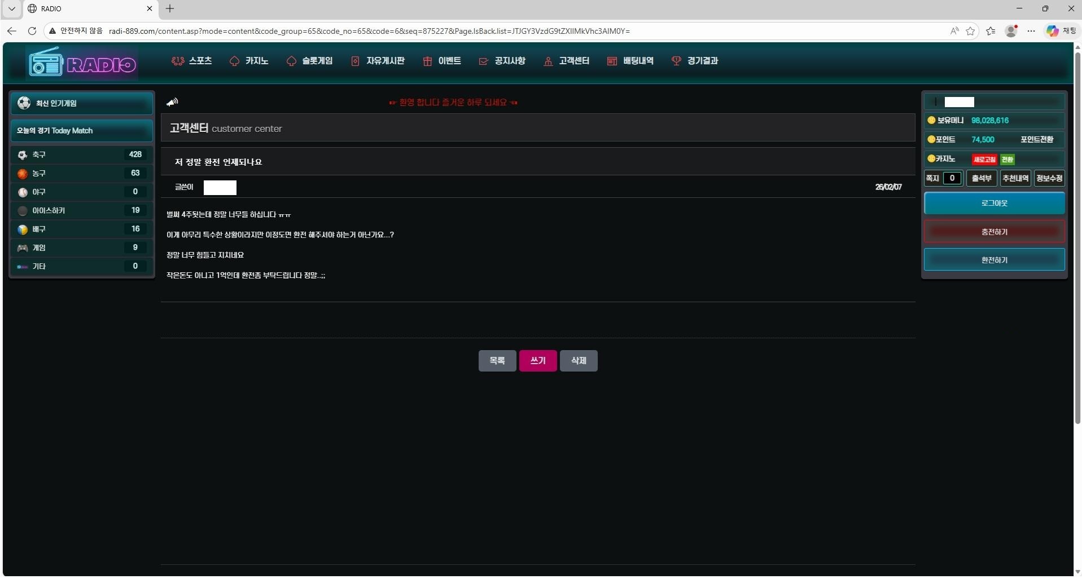
Task: Click the browser address bar URL
Action: pyautogui.click(x=369, y=31)
